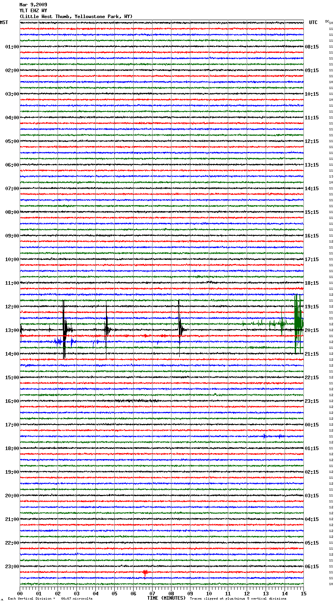The height and width of the screenshot is (604, 335).
Task: Click the "UTC" timezone label
Action: point(313,22)
